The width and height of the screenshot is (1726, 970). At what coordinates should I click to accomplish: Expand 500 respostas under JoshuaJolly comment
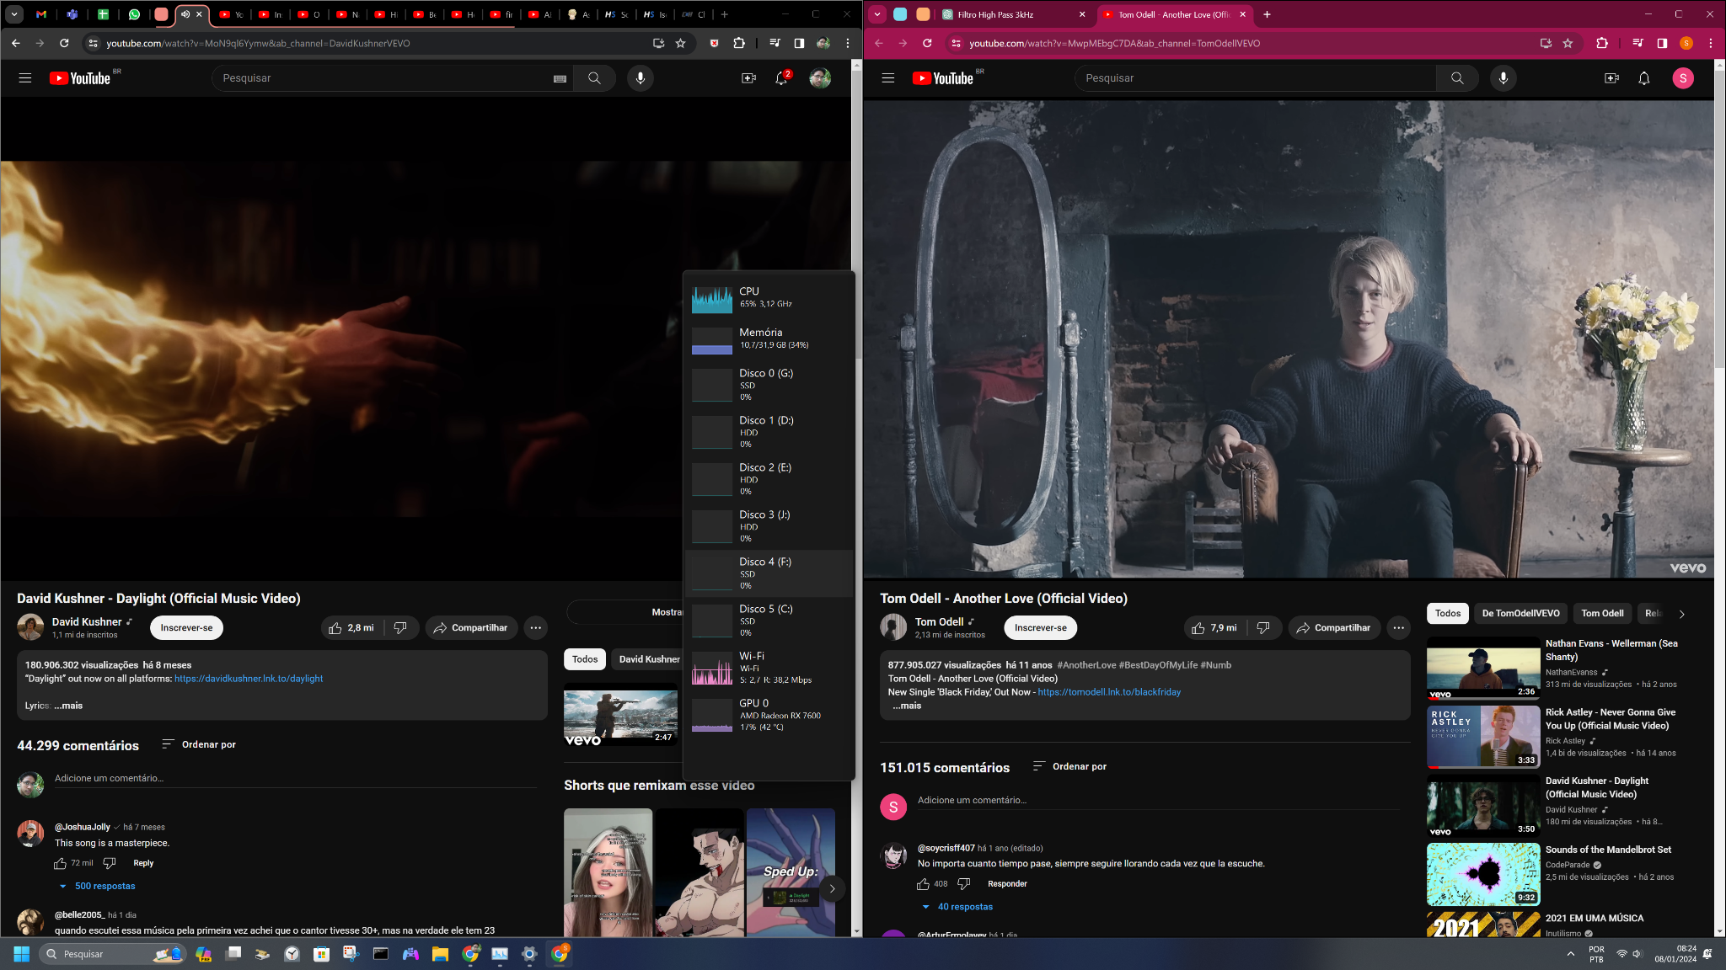coord(97,887)
